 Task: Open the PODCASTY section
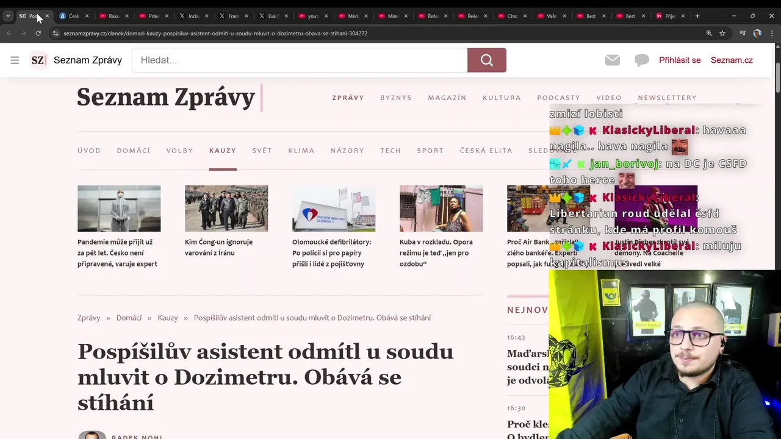(558, 98)
